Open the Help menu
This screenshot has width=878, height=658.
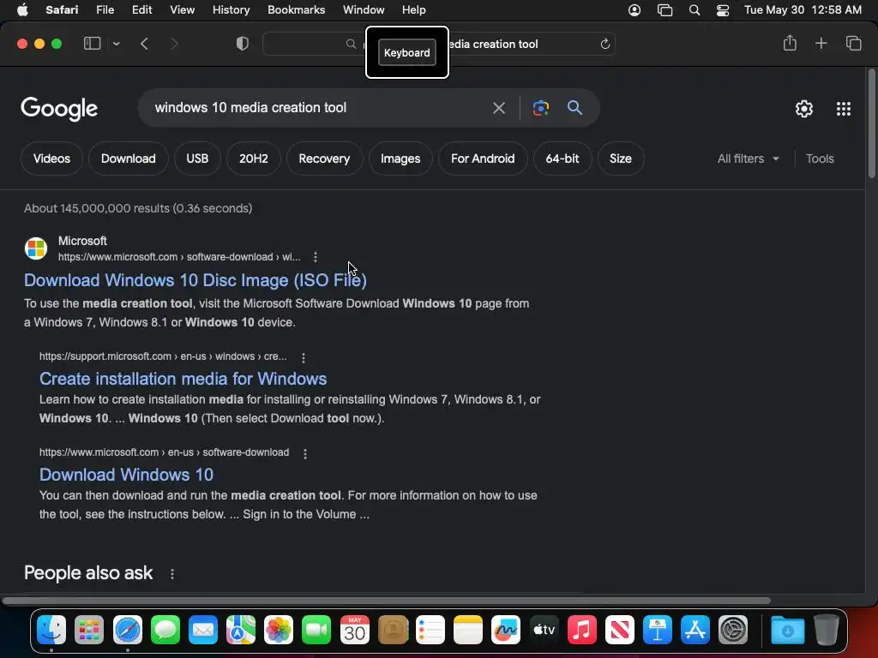(414, 10)
